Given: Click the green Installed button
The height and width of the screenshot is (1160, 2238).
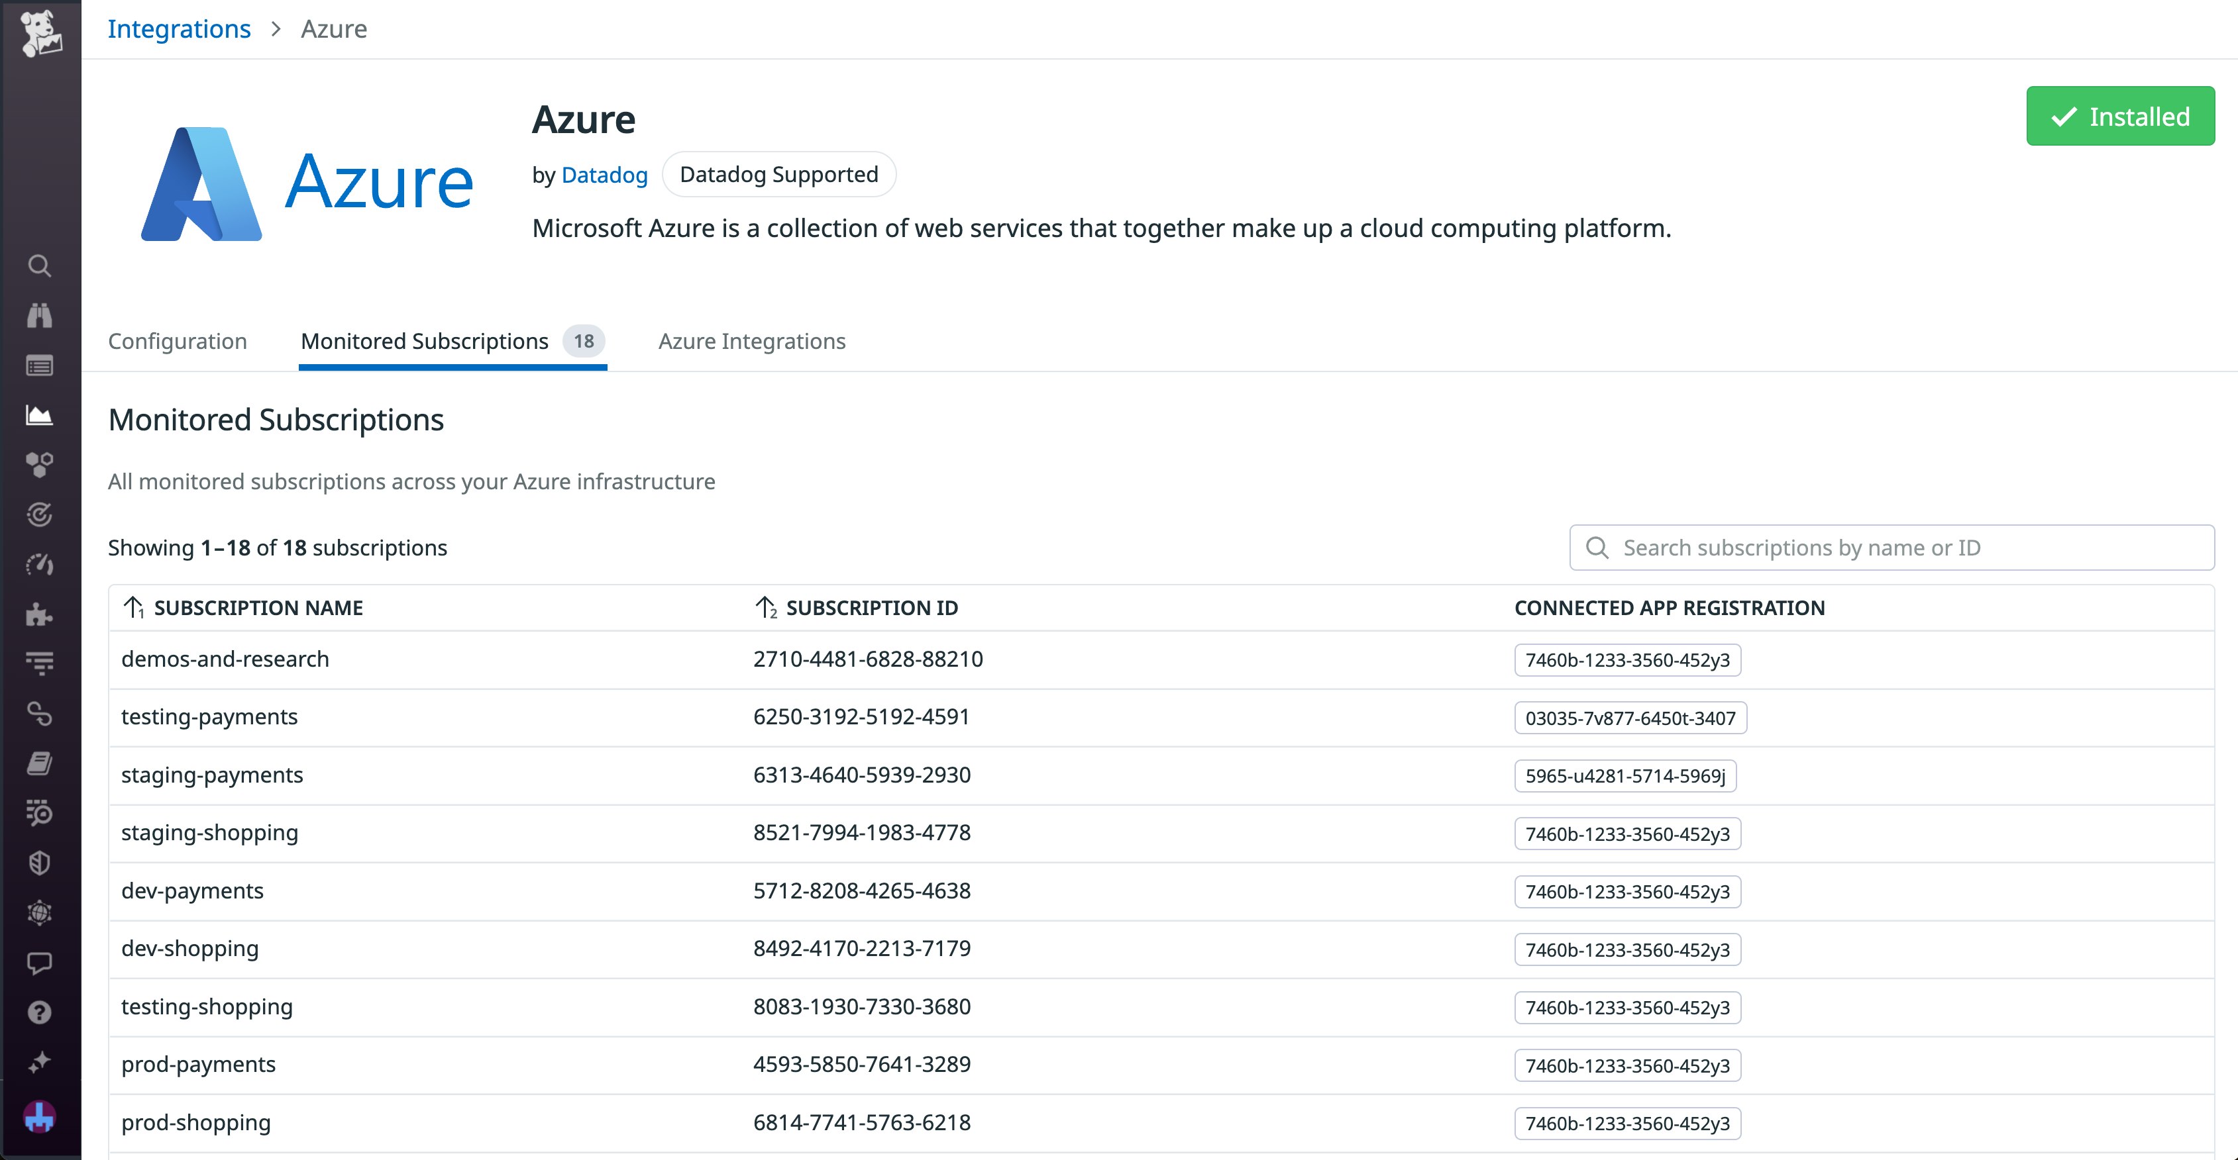Looking at the screenshot, I should coord(2120,117).
